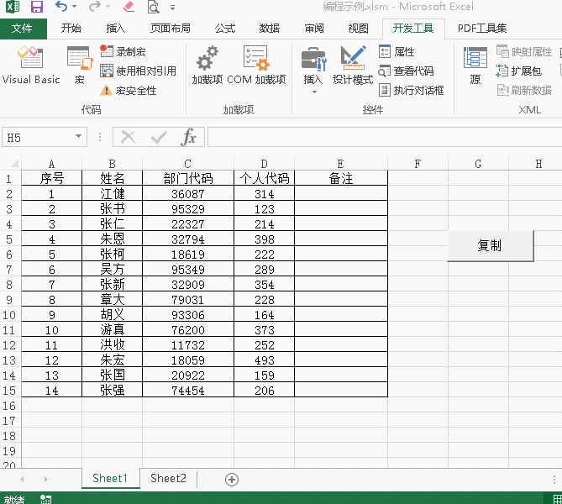Save the workbook via quick access
The width and height of the screenshot is (562, 504).
tap(37, 7)
